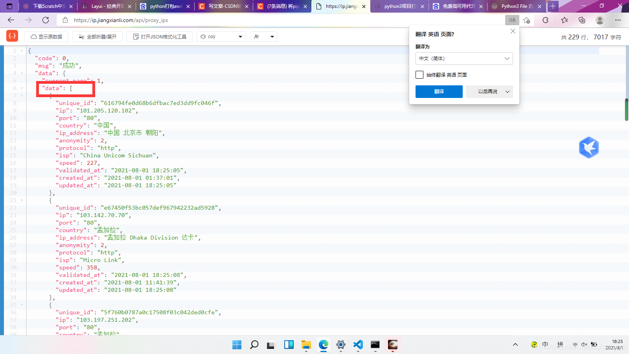Collapse the object starting at line 35
Screen dimensions: 629x354
22,305
